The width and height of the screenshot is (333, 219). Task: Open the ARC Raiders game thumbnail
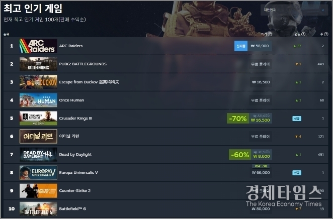(38, 46)
